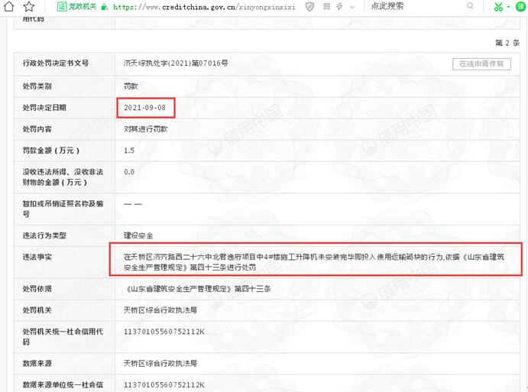Image resolution: width=528 pixels, height=392 pixels.
Task: Select confiscated amount value 0.0
Action: point(129,172)
